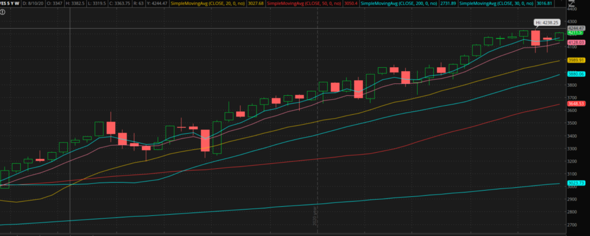Click the vertical 2020 year marker label

(315, 217)
